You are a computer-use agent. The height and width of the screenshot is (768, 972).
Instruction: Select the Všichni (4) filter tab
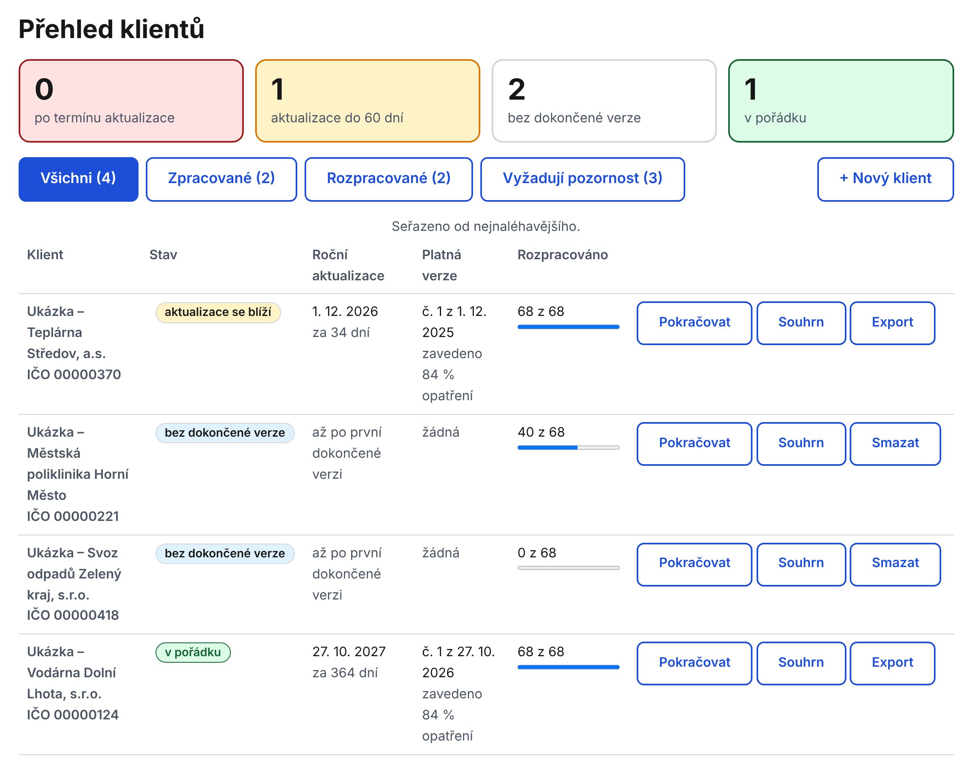point(78,179)
